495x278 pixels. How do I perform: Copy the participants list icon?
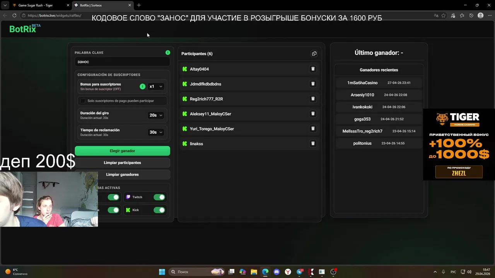tap(314, 54)
